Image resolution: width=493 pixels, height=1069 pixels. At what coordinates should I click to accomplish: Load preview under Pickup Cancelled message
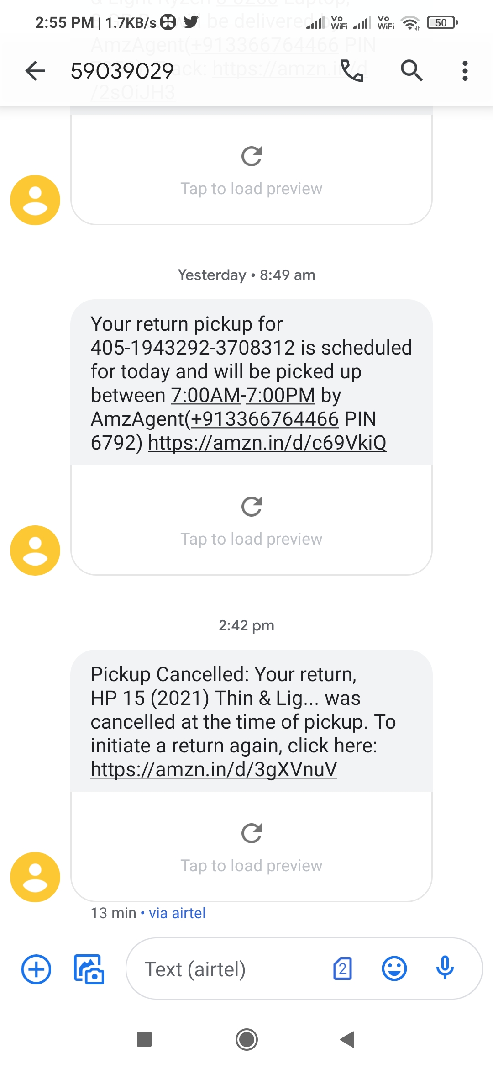[x=251, y=847]
